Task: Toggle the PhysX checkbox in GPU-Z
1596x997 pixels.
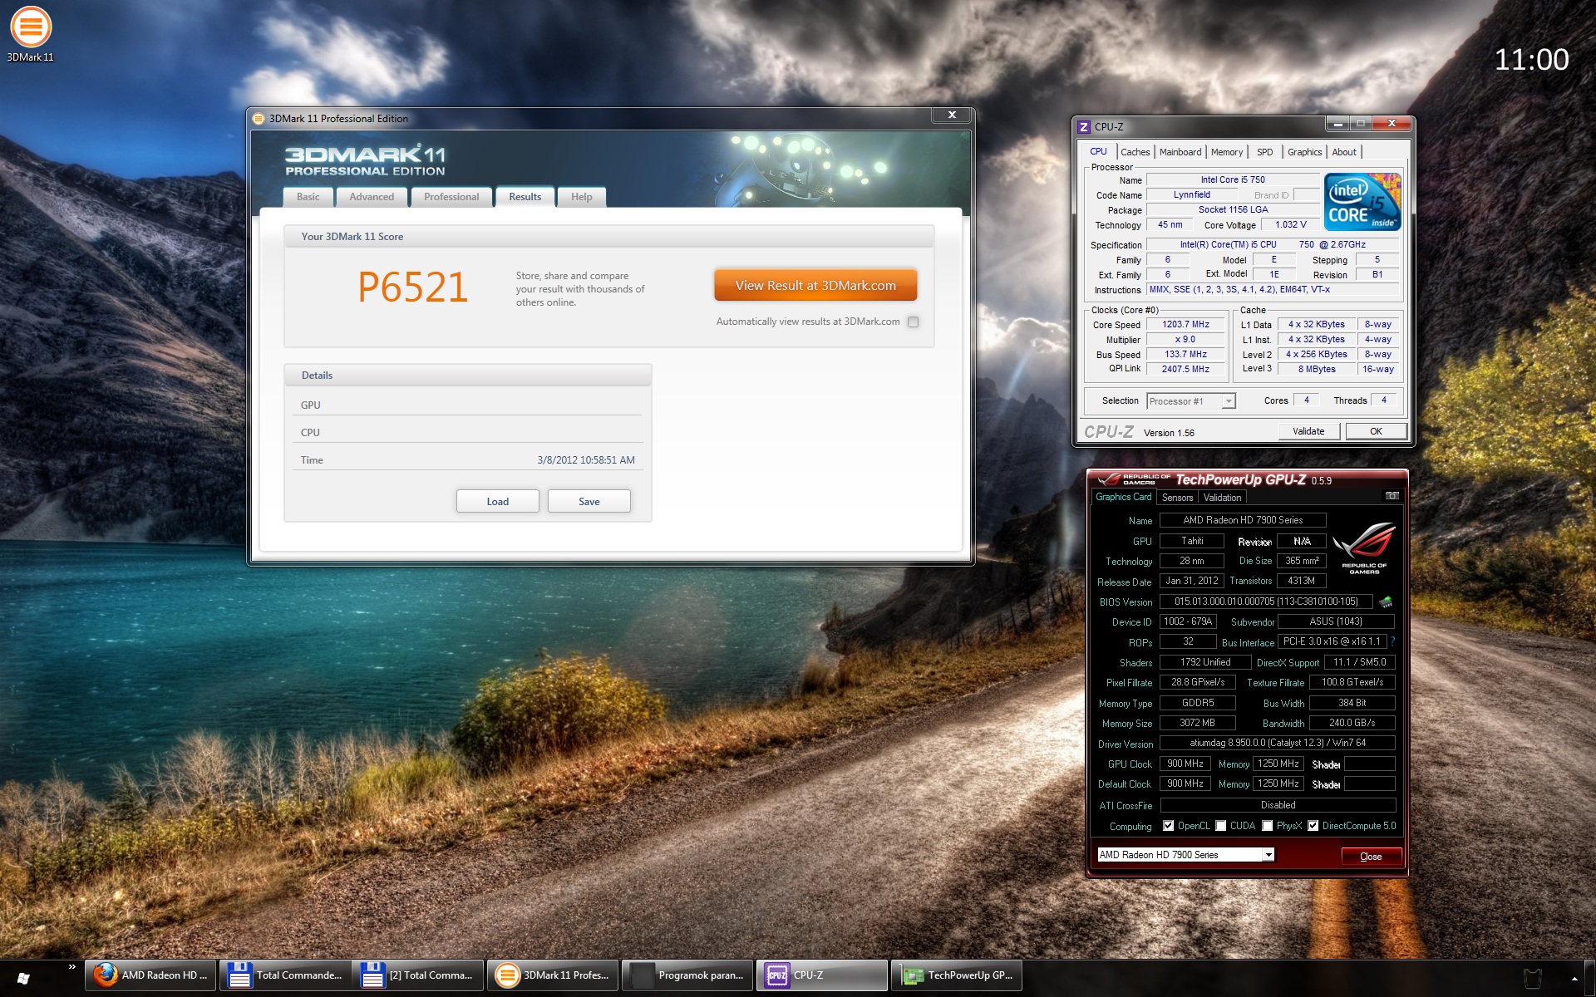Action: pyautogui.click(x=1268, y=826)
